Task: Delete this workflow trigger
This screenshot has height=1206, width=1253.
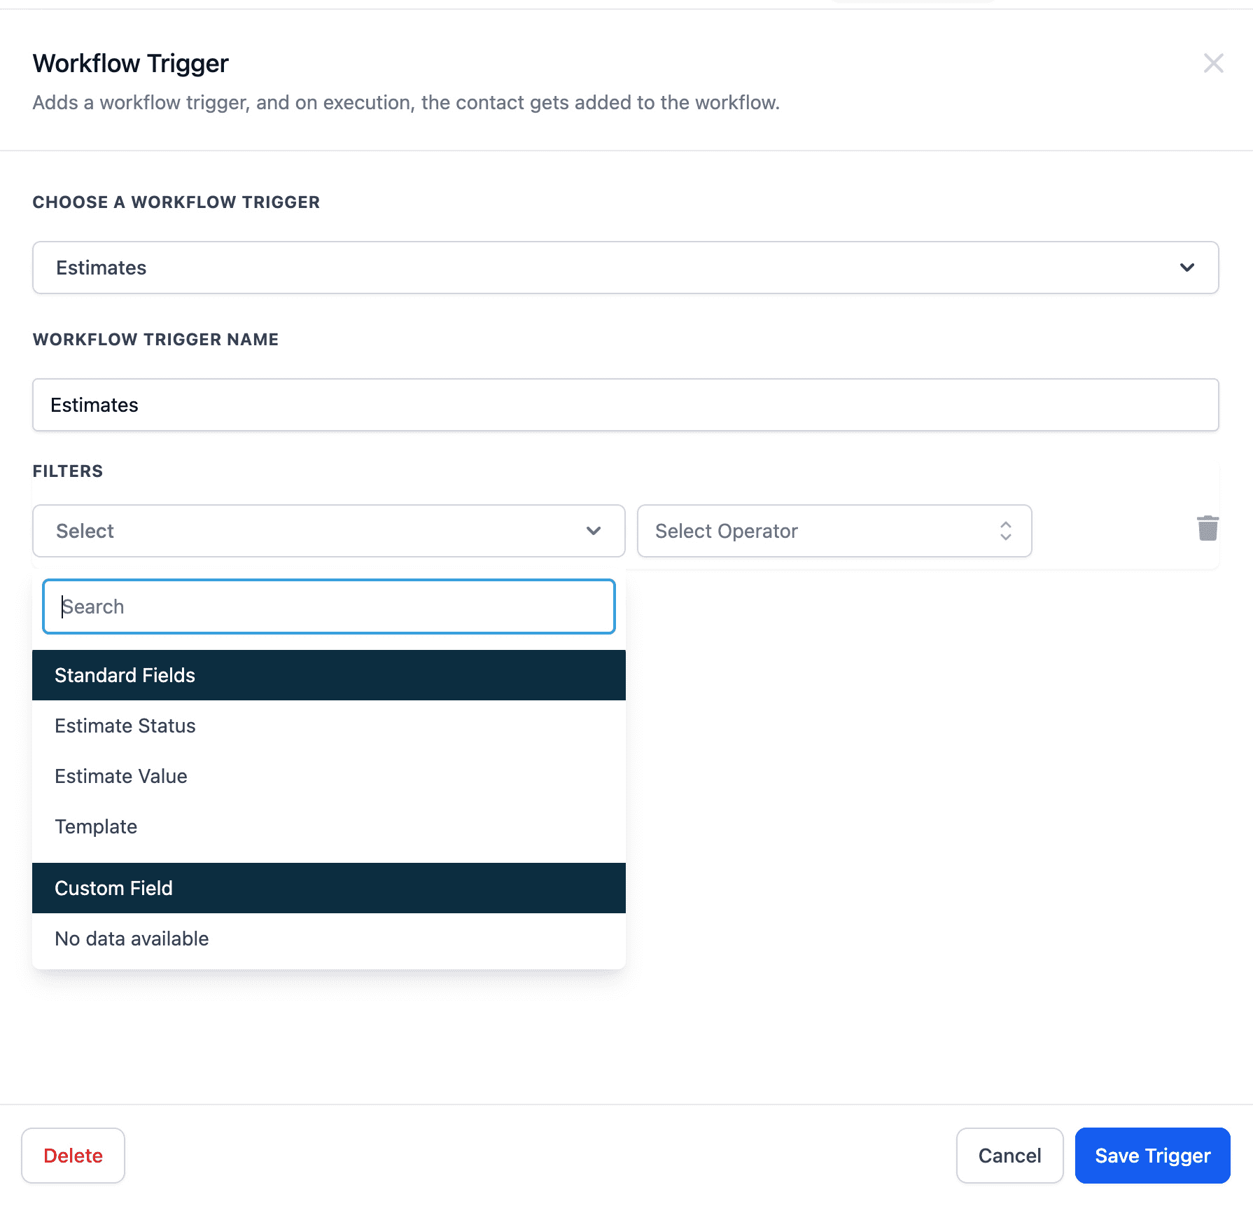Action: tap(73, 1156)
